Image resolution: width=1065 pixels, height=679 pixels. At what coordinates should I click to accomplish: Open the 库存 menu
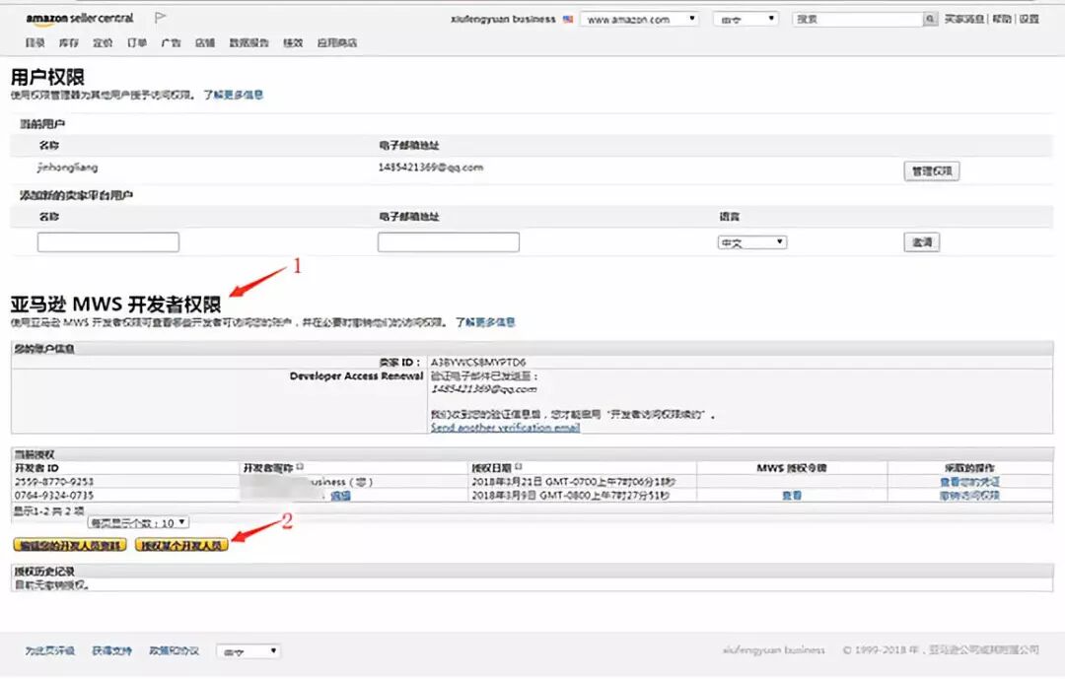(x=69, y=42)
